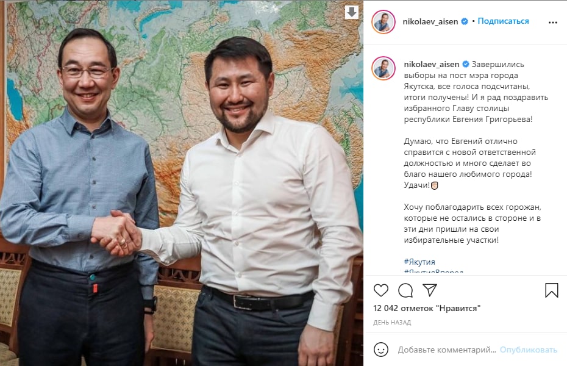Click header profile avatar of nikolaev_aisen
567x366 pixels.
(x=383, y=22)
